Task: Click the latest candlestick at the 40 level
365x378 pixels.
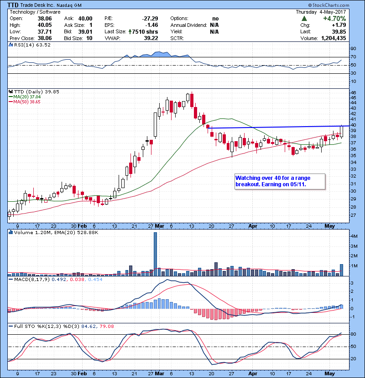Action: (x=342, y=132)
